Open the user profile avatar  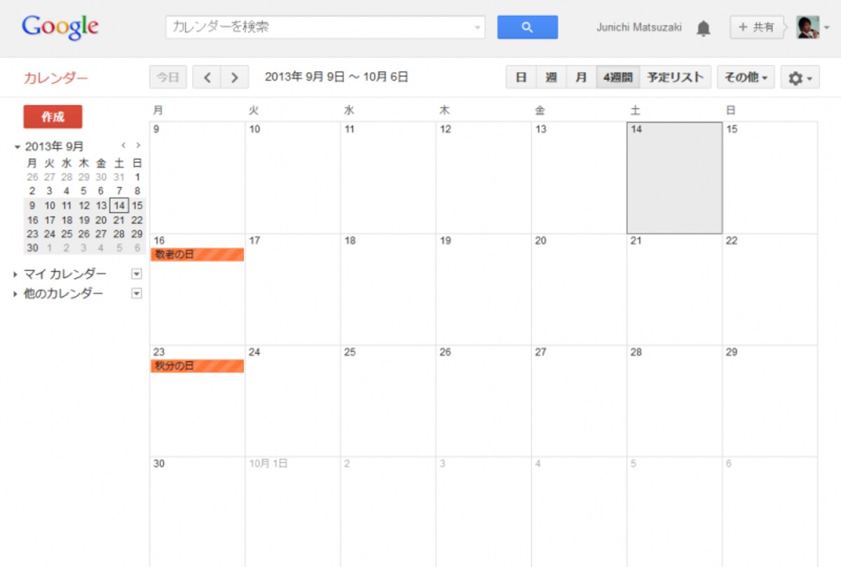(x=808, y=27)
